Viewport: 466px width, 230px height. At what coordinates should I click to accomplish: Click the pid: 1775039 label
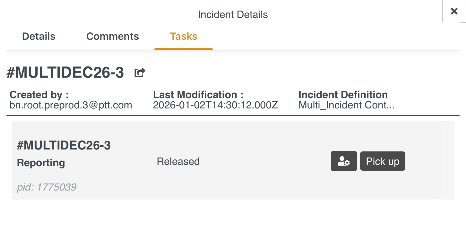[47, 187]
